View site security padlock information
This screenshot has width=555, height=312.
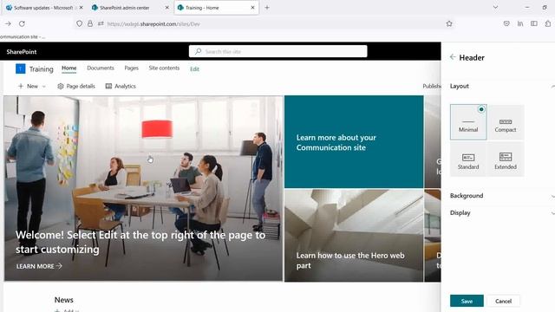90,23
